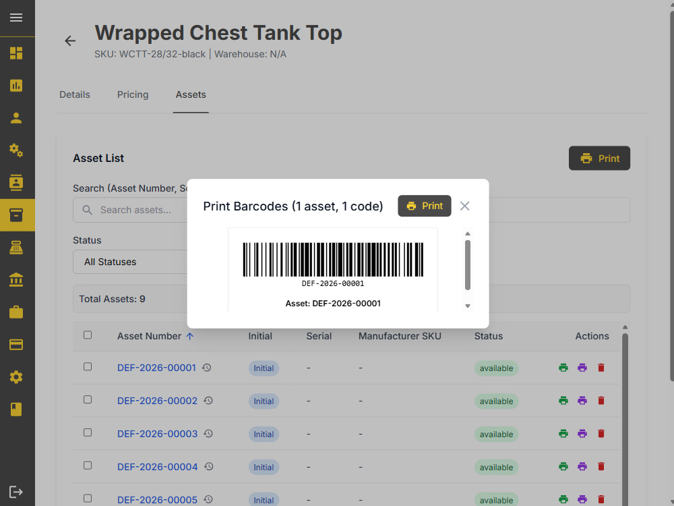
Task: Open the DEF-2026-00002 asset link
Action: (x=157, y=401)
